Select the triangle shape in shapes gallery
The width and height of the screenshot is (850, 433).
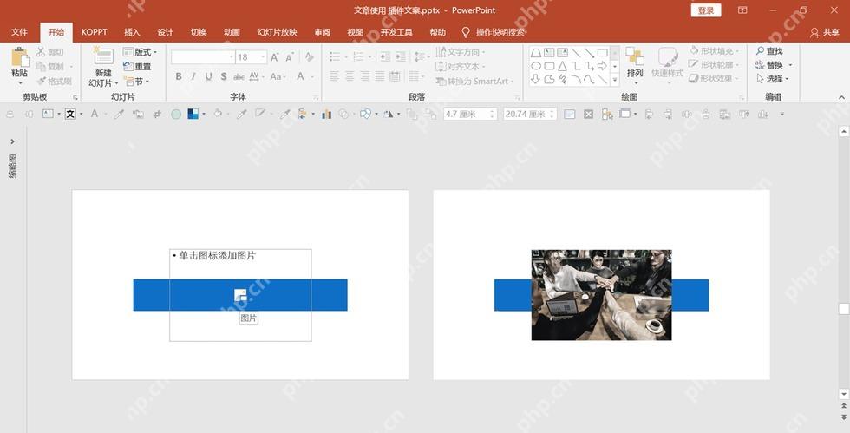tap(562, 66)
